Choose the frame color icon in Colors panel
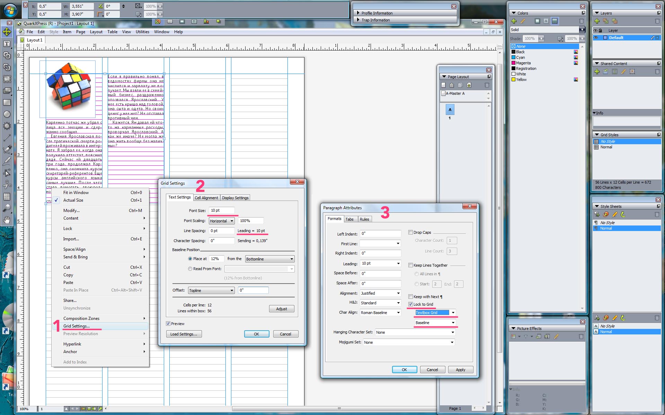The height and width of the screenshot is (415, 665). (537, 21)
